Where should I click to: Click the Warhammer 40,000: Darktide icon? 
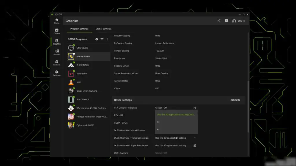(71, 108)
